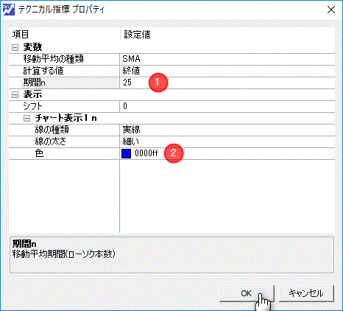
Task: Click the キャンセル button
Action: tap(306, 293)
